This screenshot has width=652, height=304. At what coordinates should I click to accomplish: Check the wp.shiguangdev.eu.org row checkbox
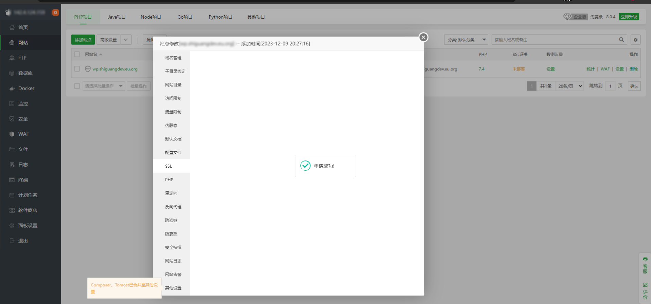[77, 69]
